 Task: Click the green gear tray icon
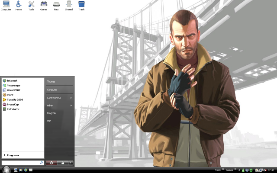tap(251, 170)
